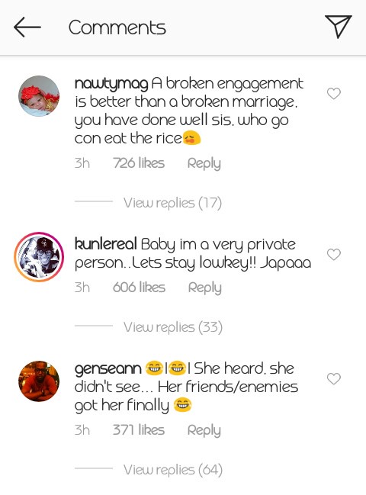This screenshot has height=495, width=366.
Task: Like genseann's comment with heart
Action: [333, 378]
